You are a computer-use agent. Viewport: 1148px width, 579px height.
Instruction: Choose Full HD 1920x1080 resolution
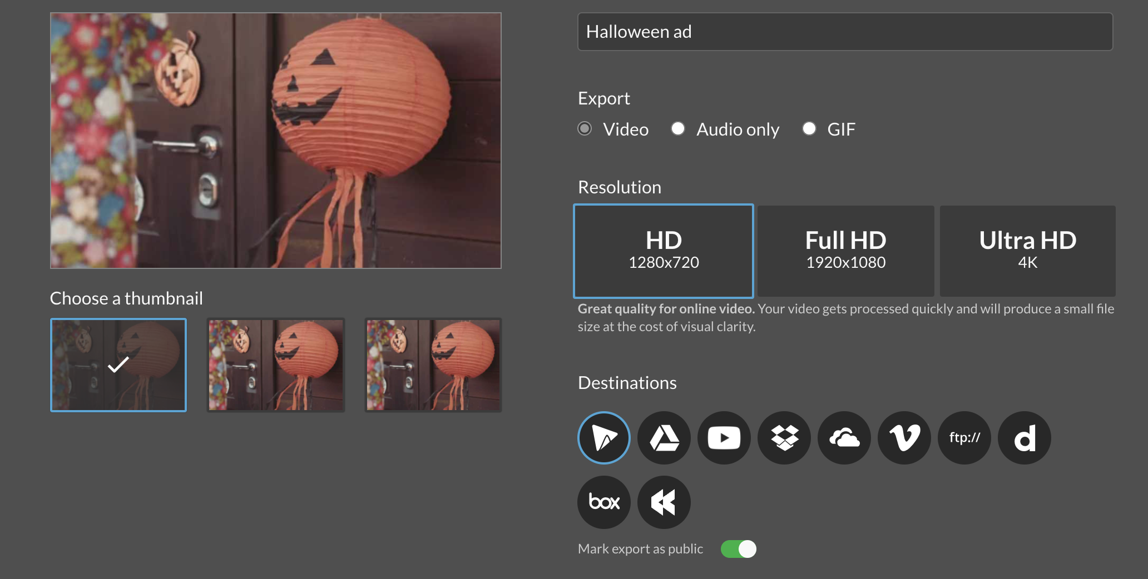pyautogui.click(x=845, y=251)
